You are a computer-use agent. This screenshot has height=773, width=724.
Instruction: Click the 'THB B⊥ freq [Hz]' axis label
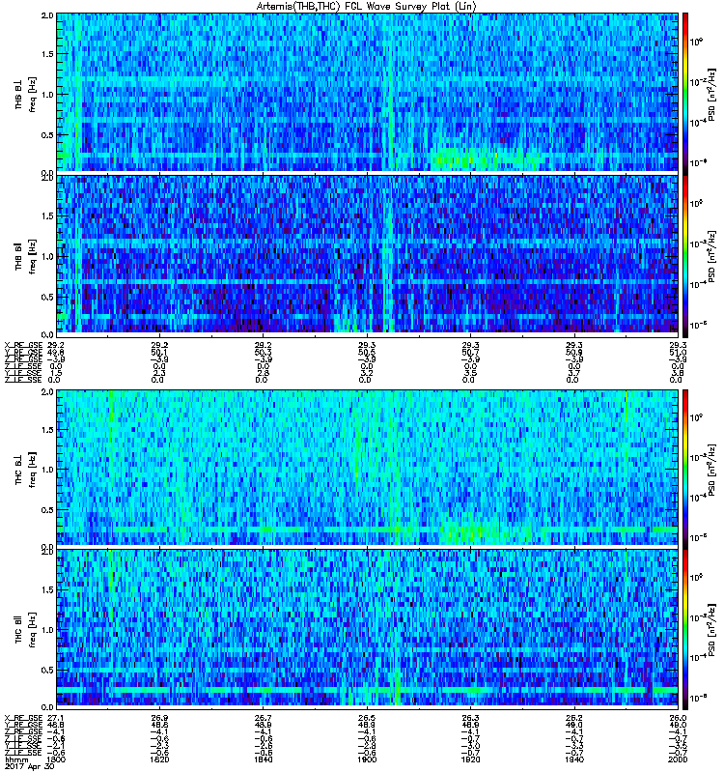(x=25, y=94)
